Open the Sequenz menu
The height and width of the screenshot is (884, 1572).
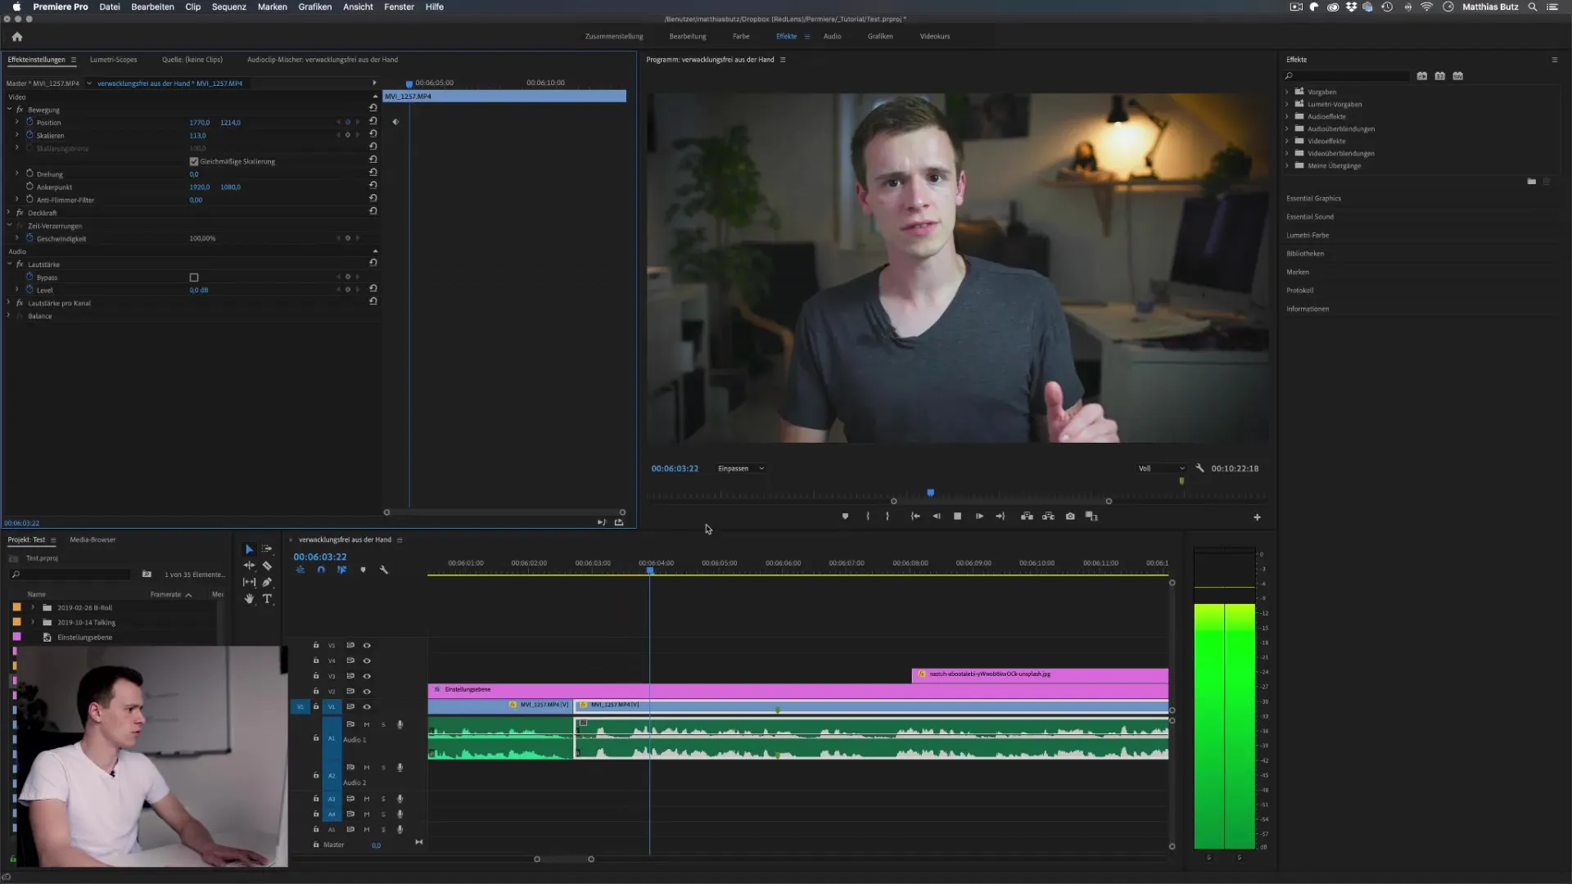click(228, 7)
